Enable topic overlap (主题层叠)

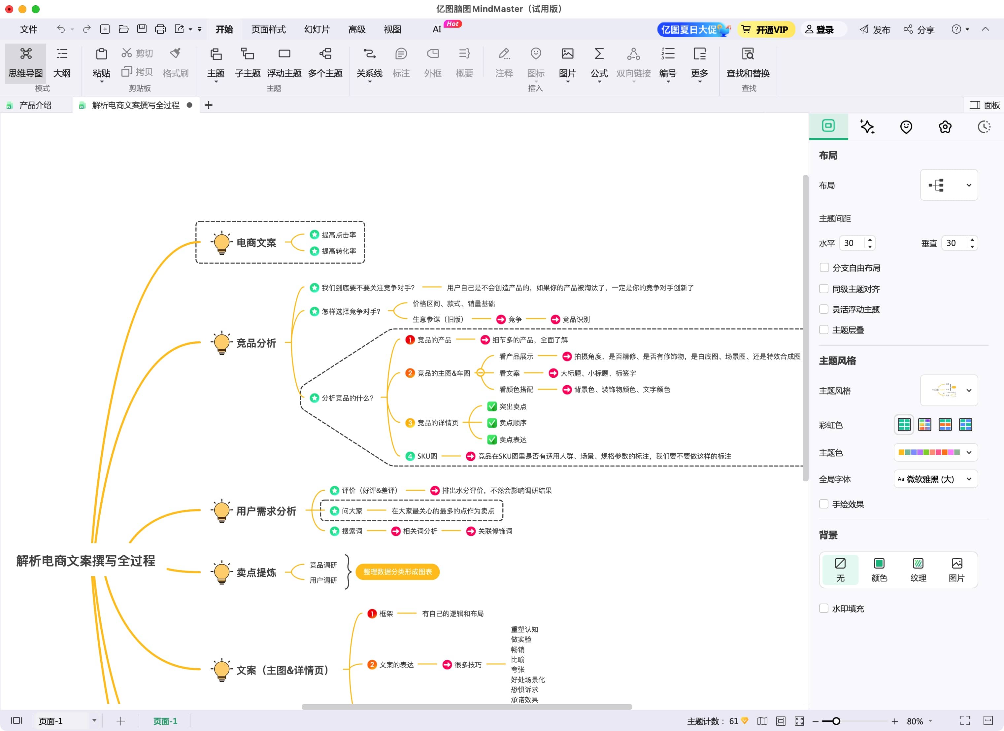[x=824, y=330]
